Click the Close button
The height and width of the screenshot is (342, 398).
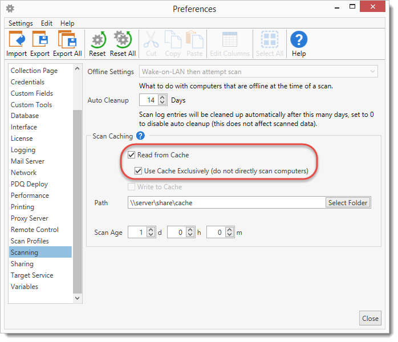pyautogui.click(x=370, y=318)
